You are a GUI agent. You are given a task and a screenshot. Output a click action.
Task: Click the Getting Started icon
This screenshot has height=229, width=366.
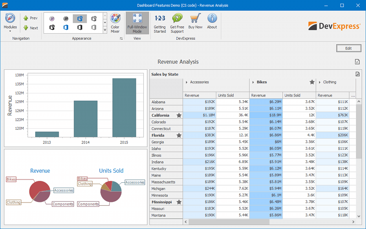coord(160,23)
